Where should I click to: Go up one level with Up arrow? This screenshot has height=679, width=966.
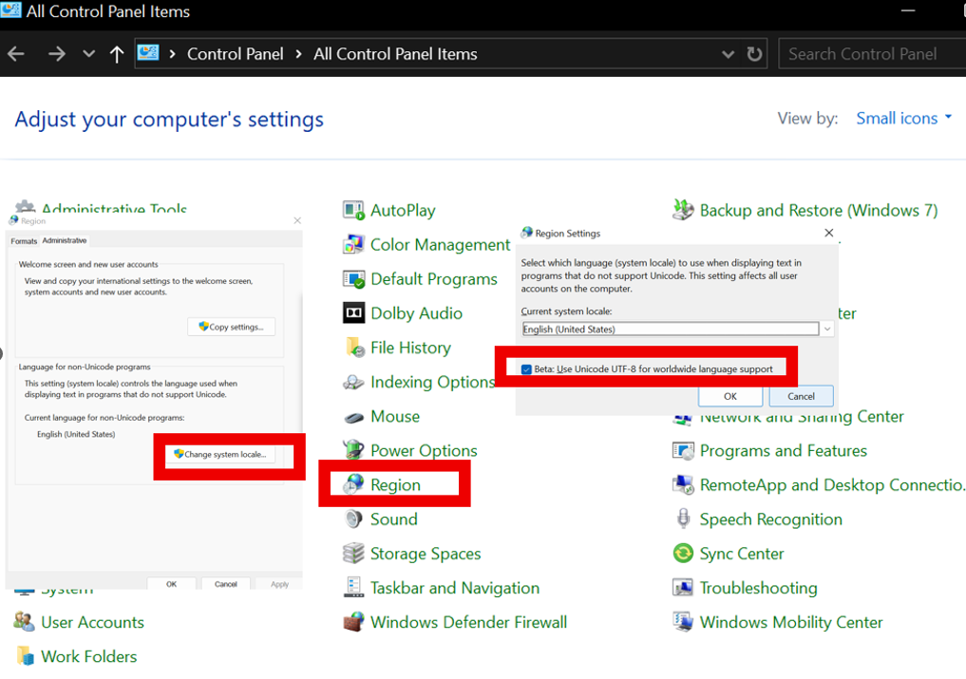(x=117, y=54)
